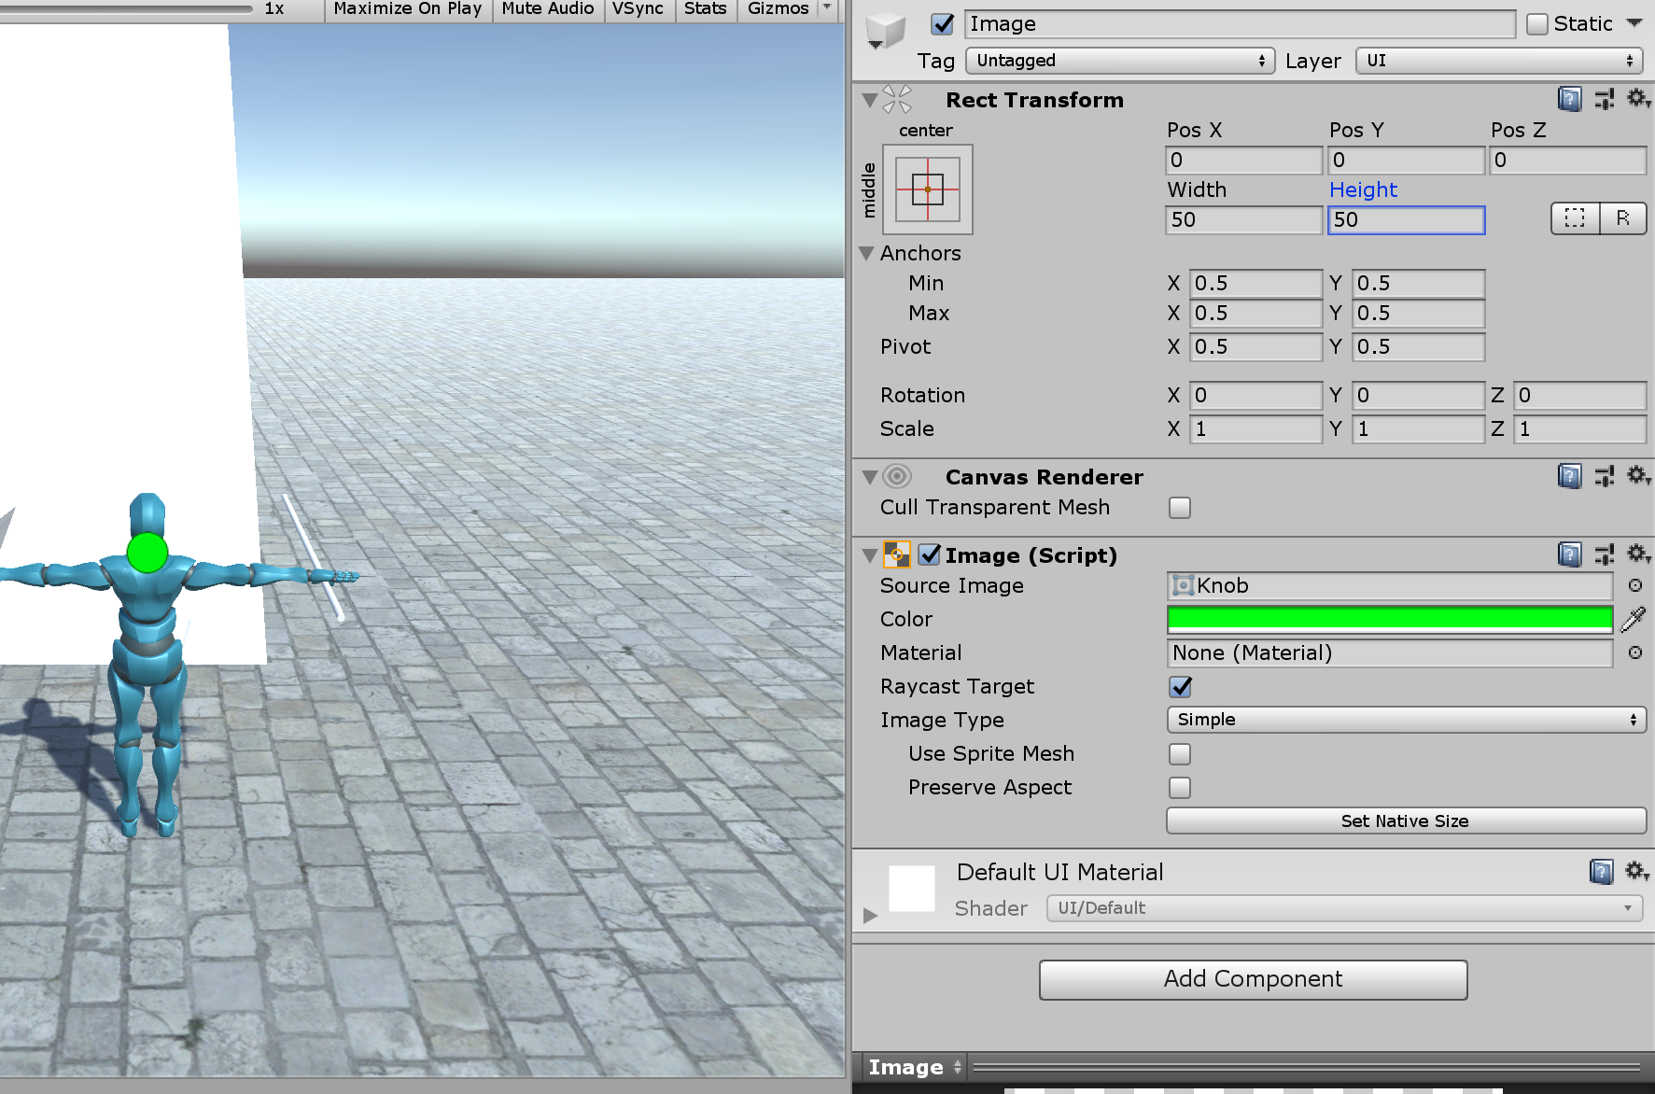Open the Tag dropdown showing Untagged
Viewport: 1655px width, 1094px height.
point(1120,61)
